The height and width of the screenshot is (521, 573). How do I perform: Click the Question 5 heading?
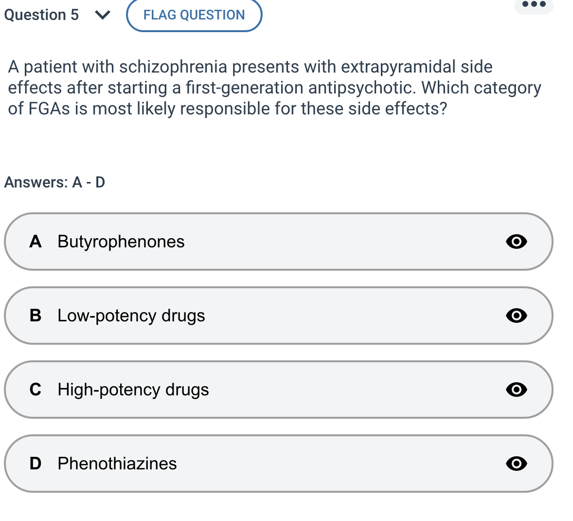41,15
